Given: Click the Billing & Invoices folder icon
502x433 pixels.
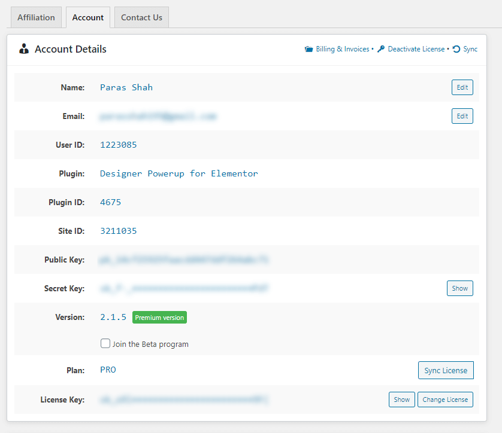Looking at the screenshot, I should click(309, 49).
